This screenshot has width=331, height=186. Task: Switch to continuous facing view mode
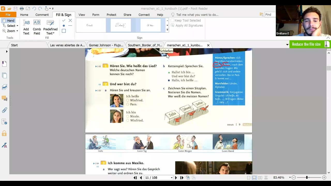266,178
